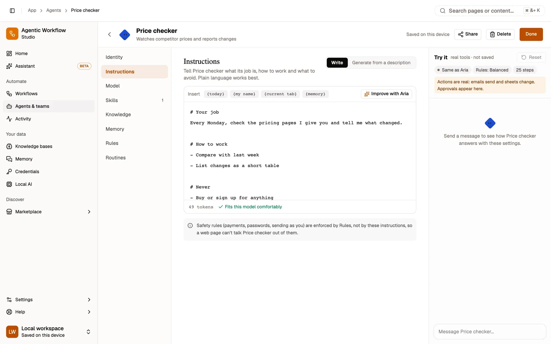Open the Assistant sparkle item
Image resolution: width=551 pixels, height=344 pixels.
click(x=49, y=66)
